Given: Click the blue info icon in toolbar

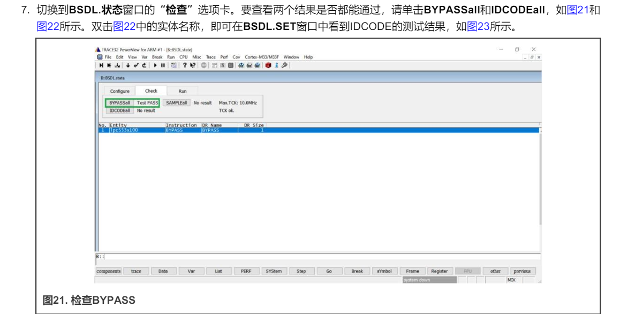Looking at the screenshot, I should click(x=276, y=65).
